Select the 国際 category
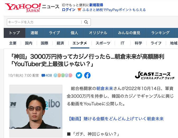This screenshot has height=138, width=178. (44, 43)
